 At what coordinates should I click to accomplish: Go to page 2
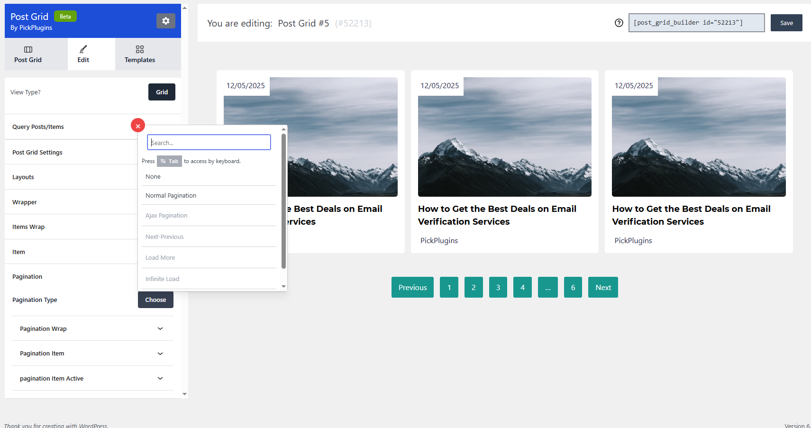pyautogui.click(x=474, y=287)
